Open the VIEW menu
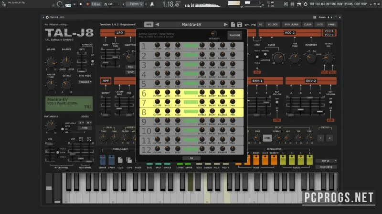Screen dimensions: 382x214 coord(340,4)
